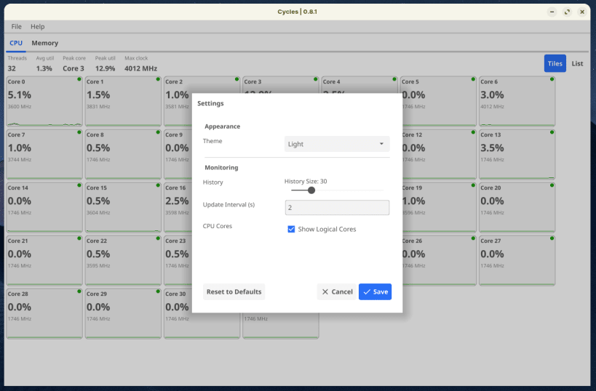This screenshot has width=596, height=391.
Task: Open the Theme dropdown set to Light
Action: click(x=337, y=144)
